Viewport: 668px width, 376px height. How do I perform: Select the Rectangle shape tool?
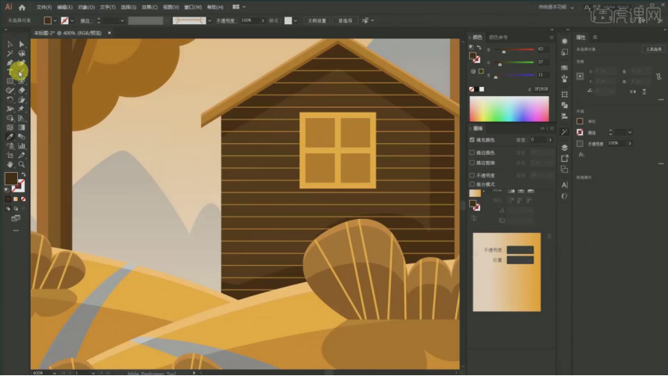pos(9,81)
